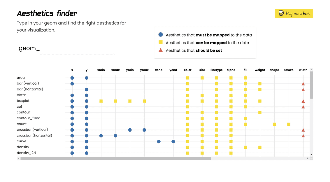Click the down arrow of the vertical scrollbar
This screenshot has height=182, width=330.
pos(311,155)
